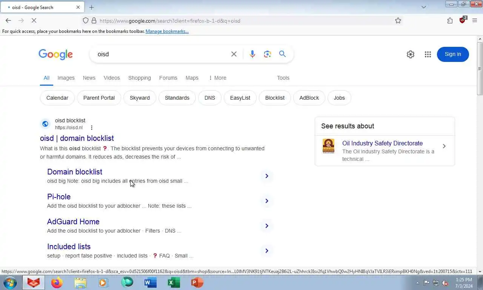Viewport: 483px width, 290px height.
Task: Open the Google apps grid
Action: tap(428, 54)
